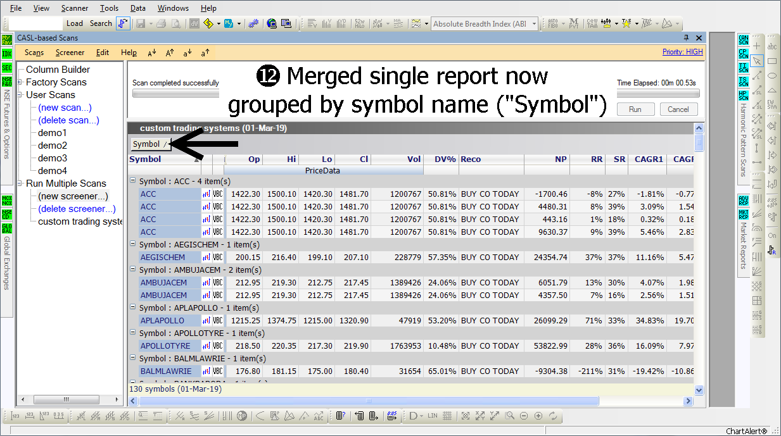Open the Scans menu in the scan panel
This screenshot has width=781, height=436.
pyautogui.click(x=34, y=53)
